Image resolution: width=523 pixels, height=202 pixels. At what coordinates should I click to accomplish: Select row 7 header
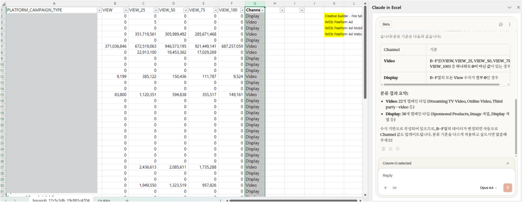click(3, 46)
